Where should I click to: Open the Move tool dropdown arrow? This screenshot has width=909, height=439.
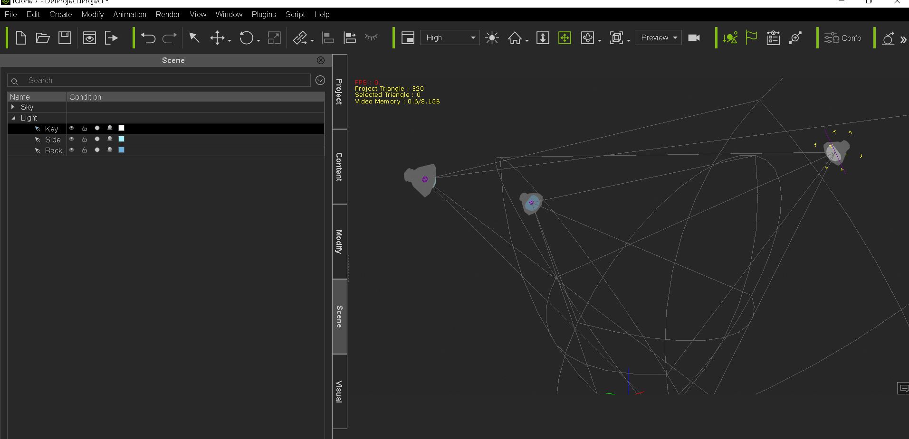tap(230, 41)
